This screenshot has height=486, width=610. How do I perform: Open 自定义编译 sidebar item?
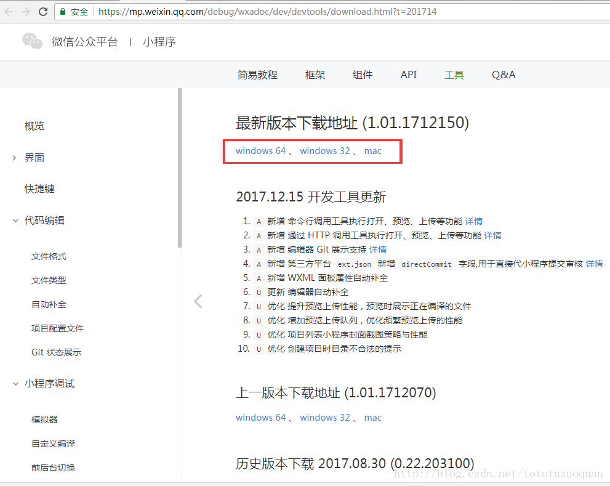point(54,443)
